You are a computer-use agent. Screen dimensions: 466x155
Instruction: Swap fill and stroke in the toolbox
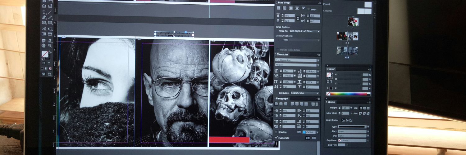(51, 51)
